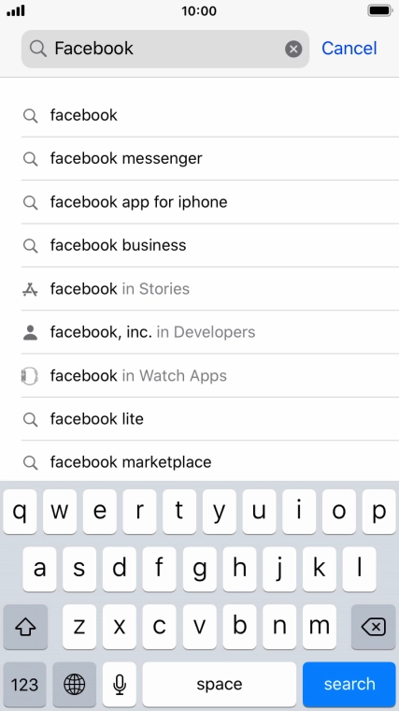The width and height of the screenshot is (399, 711).
Task: Open the App Store icon for Stories
Action: pyautogui.click(x=30, y=289)
